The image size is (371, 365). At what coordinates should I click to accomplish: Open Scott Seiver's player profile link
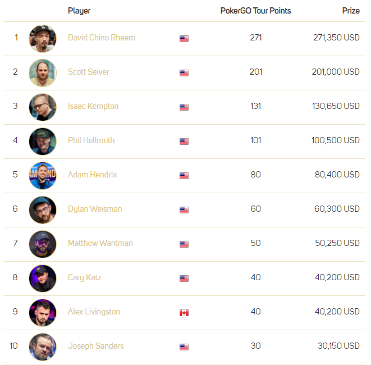(x=88, y=72)
